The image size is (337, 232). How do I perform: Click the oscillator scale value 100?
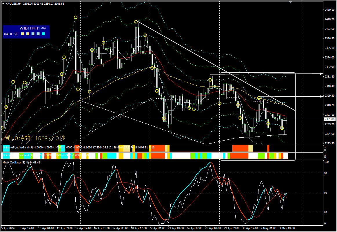click(326, 162)
